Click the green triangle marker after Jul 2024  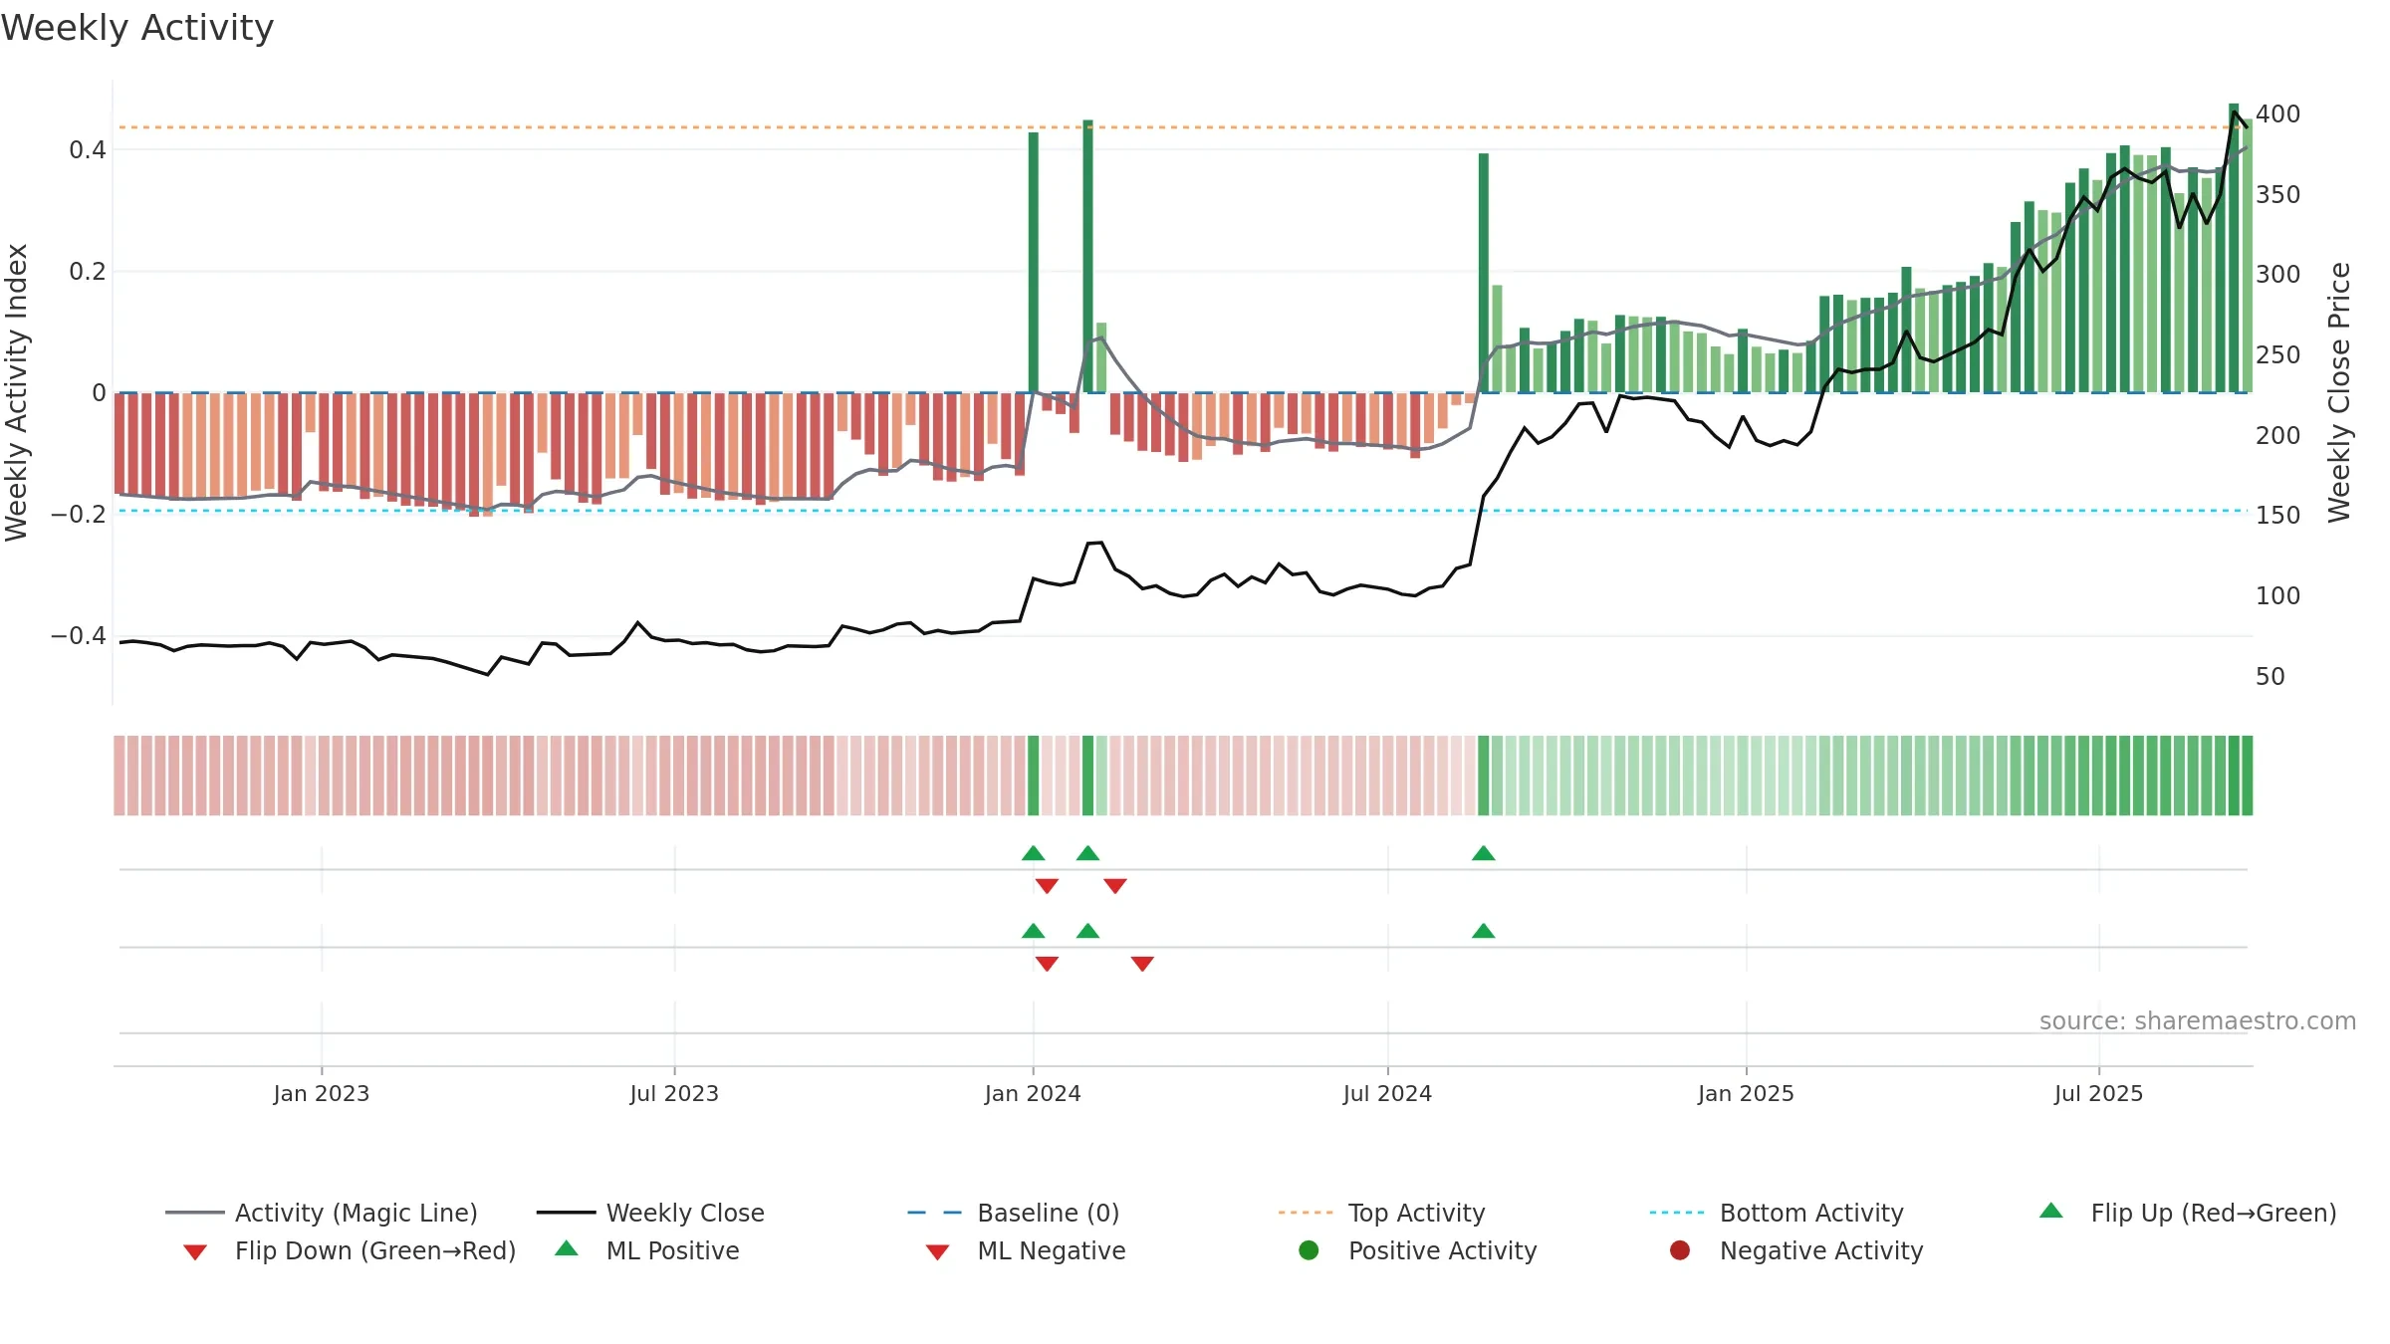pyautogui.click(x=1484, y=853)
